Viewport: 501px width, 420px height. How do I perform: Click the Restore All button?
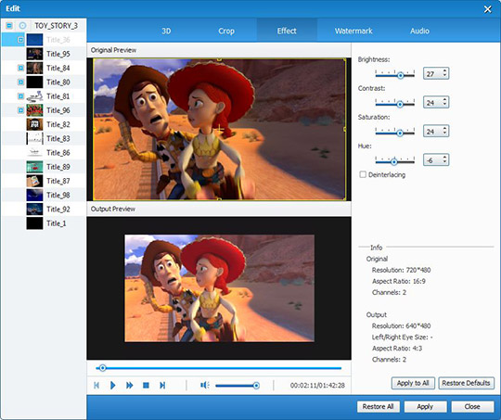point(378,407)
